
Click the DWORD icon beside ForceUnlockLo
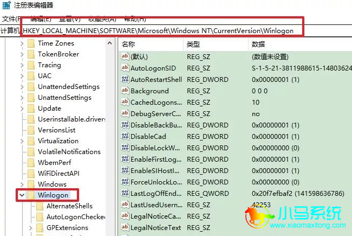pyautogui.click(x=125, y=182)
